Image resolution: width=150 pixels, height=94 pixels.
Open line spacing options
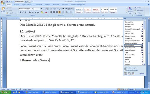coord(63,12)
